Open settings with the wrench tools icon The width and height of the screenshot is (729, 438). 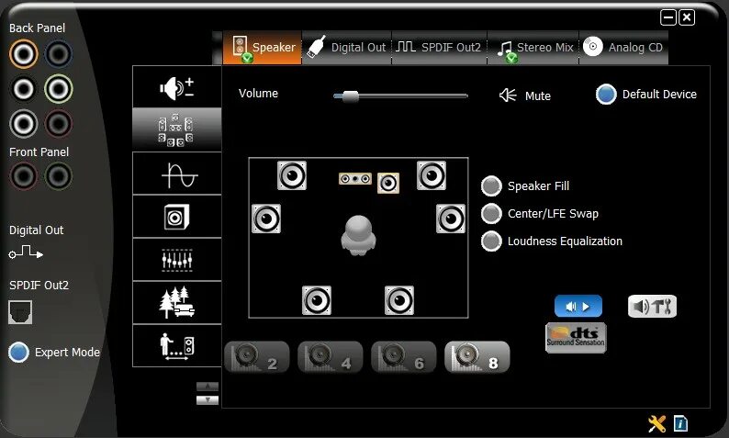(657, 423)
